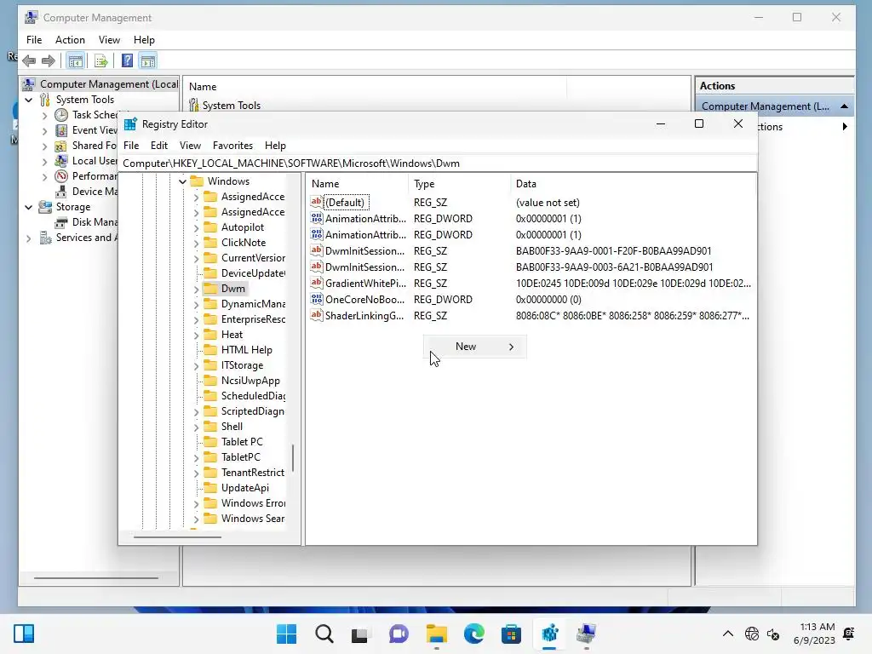872x654 pixels.
Task: Click the date and time in taskbar
Action: click(x=814, y=634)
